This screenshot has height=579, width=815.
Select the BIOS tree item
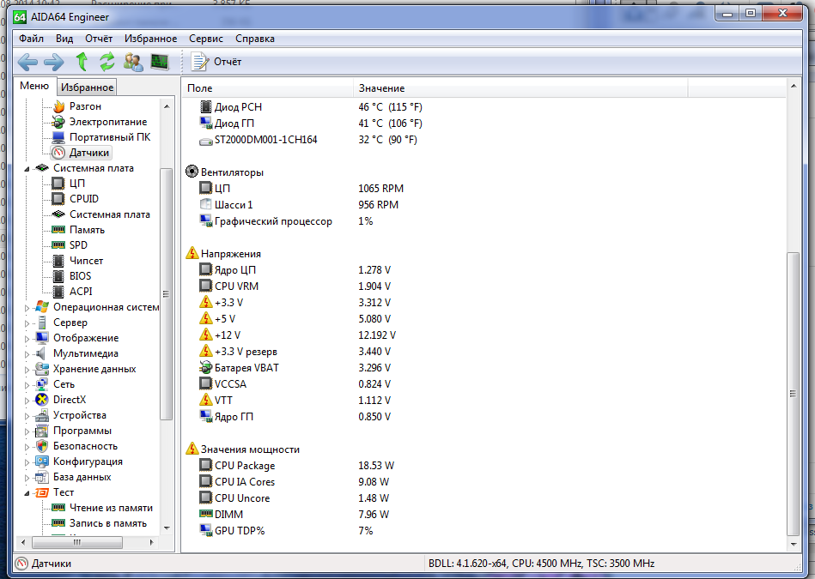click(x=80, y=275)
